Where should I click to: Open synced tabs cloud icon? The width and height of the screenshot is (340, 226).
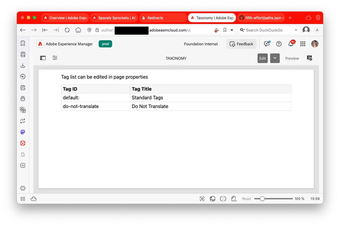coord(308,18)
